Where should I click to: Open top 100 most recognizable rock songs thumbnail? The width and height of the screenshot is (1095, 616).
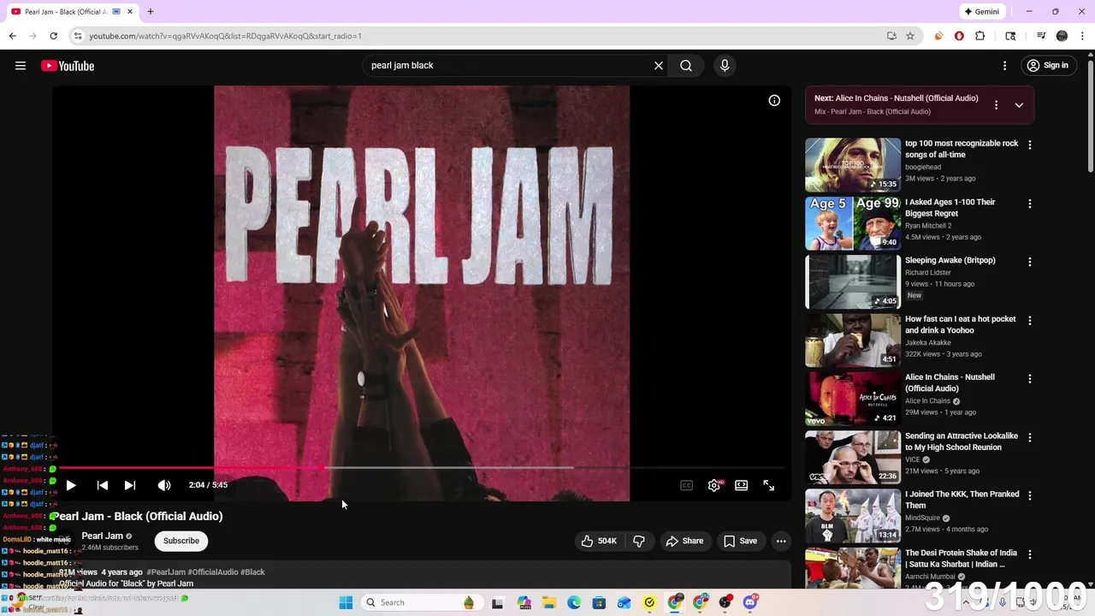coord(853,164)
